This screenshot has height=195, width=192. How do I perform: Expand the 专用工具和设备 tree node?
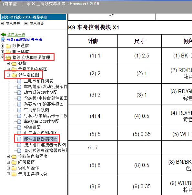coord(8,174)
